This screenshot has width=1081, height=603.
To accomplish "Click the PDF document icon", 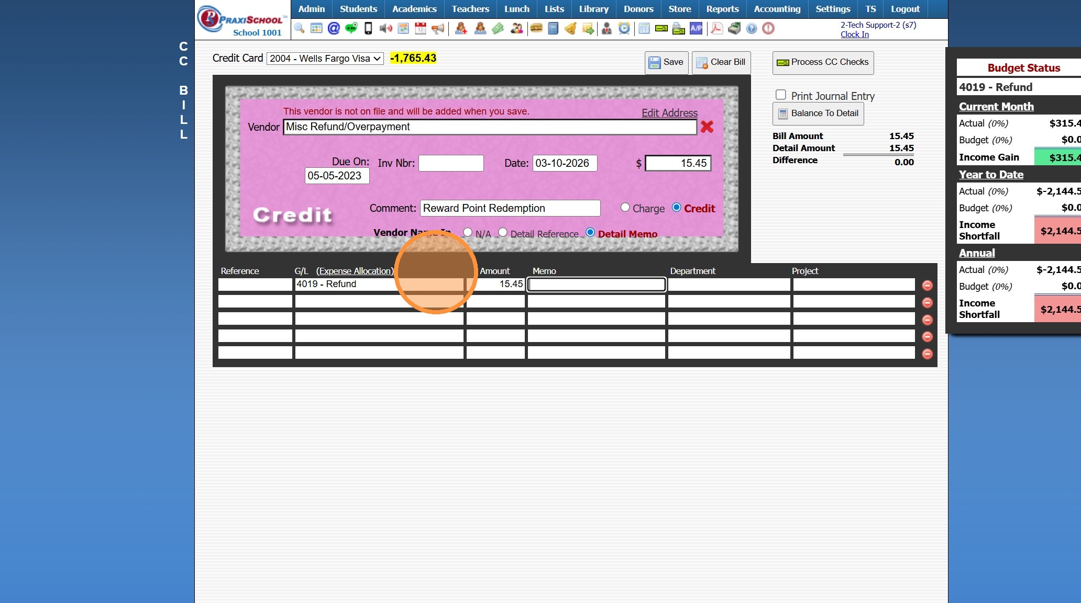I will (x=716, y=28).
